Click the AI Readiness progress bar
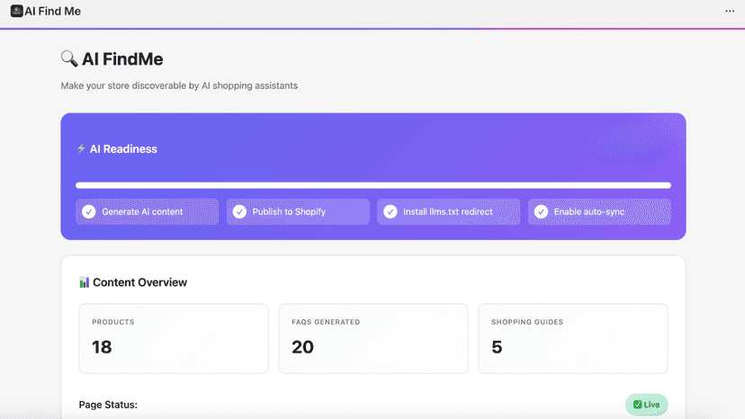The image size is (745, 419). coord(373,185)
